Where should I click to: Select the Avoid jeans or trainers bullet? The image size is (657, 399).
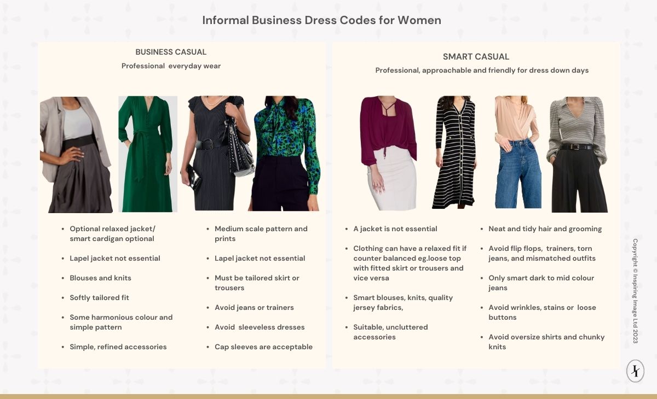(255, 307)
